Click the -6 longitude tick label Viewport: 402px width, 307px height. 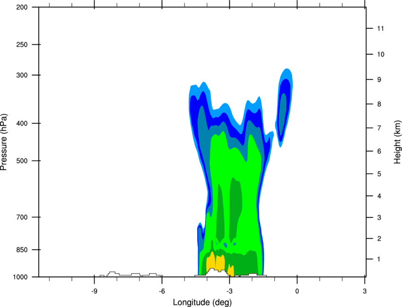coord(162,291)
